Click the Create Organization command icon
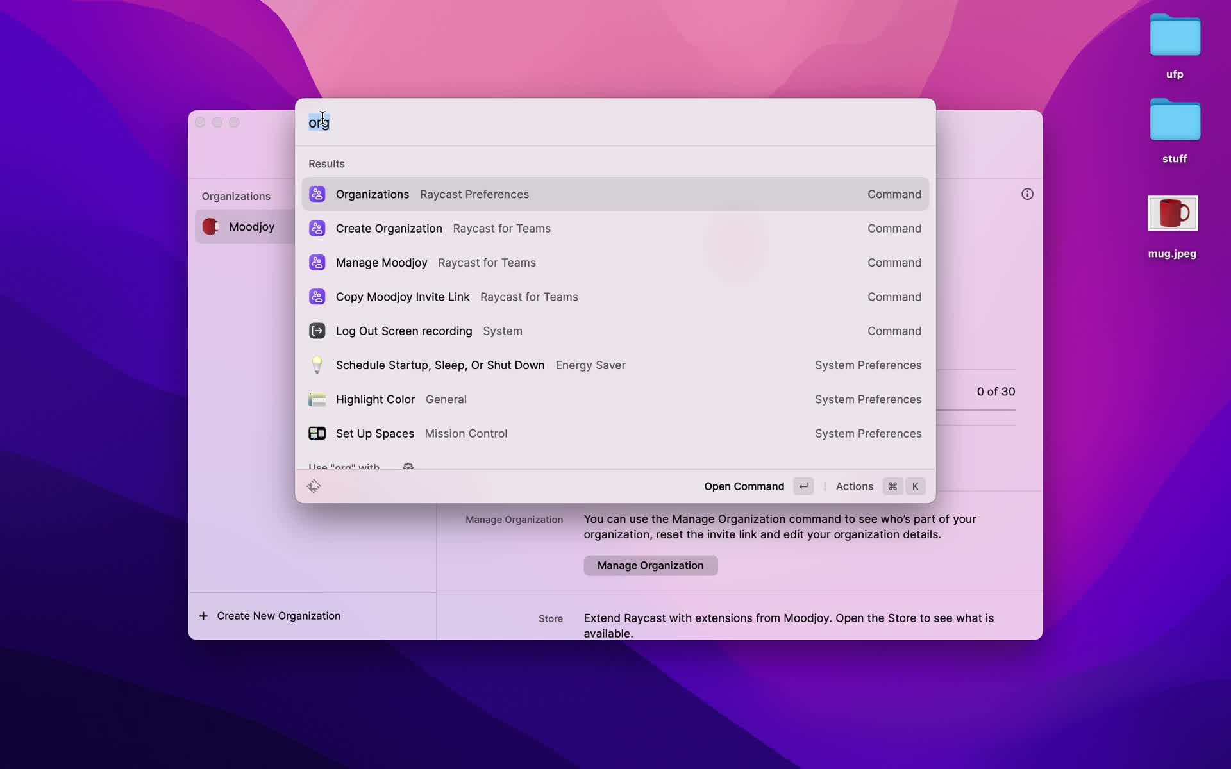 316,227
